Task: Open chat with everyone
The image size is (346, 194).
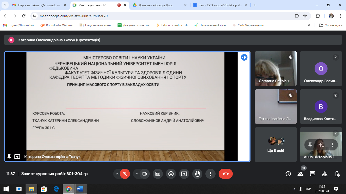Action: 313,174
